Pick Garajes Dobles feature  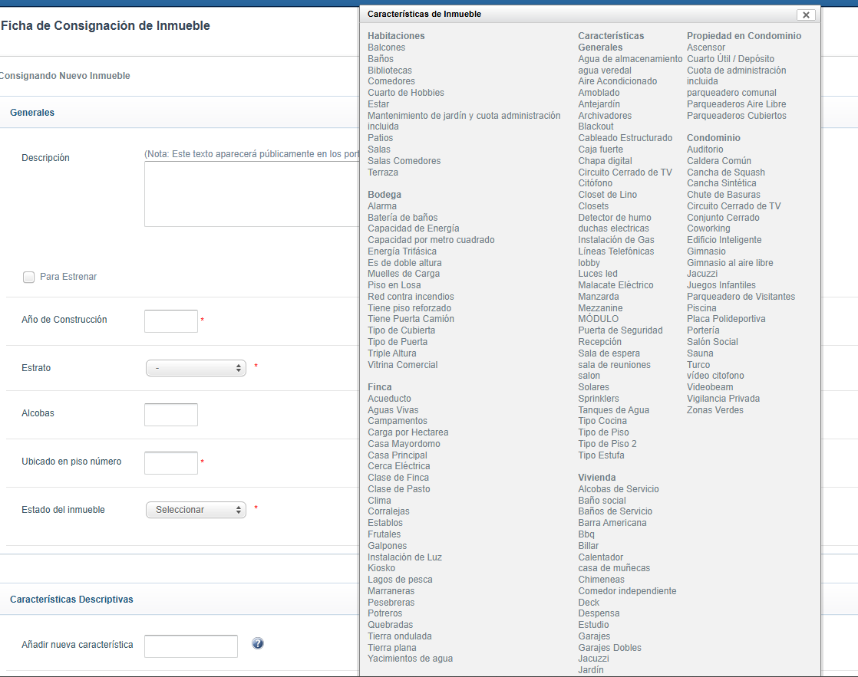click(609, 648)
